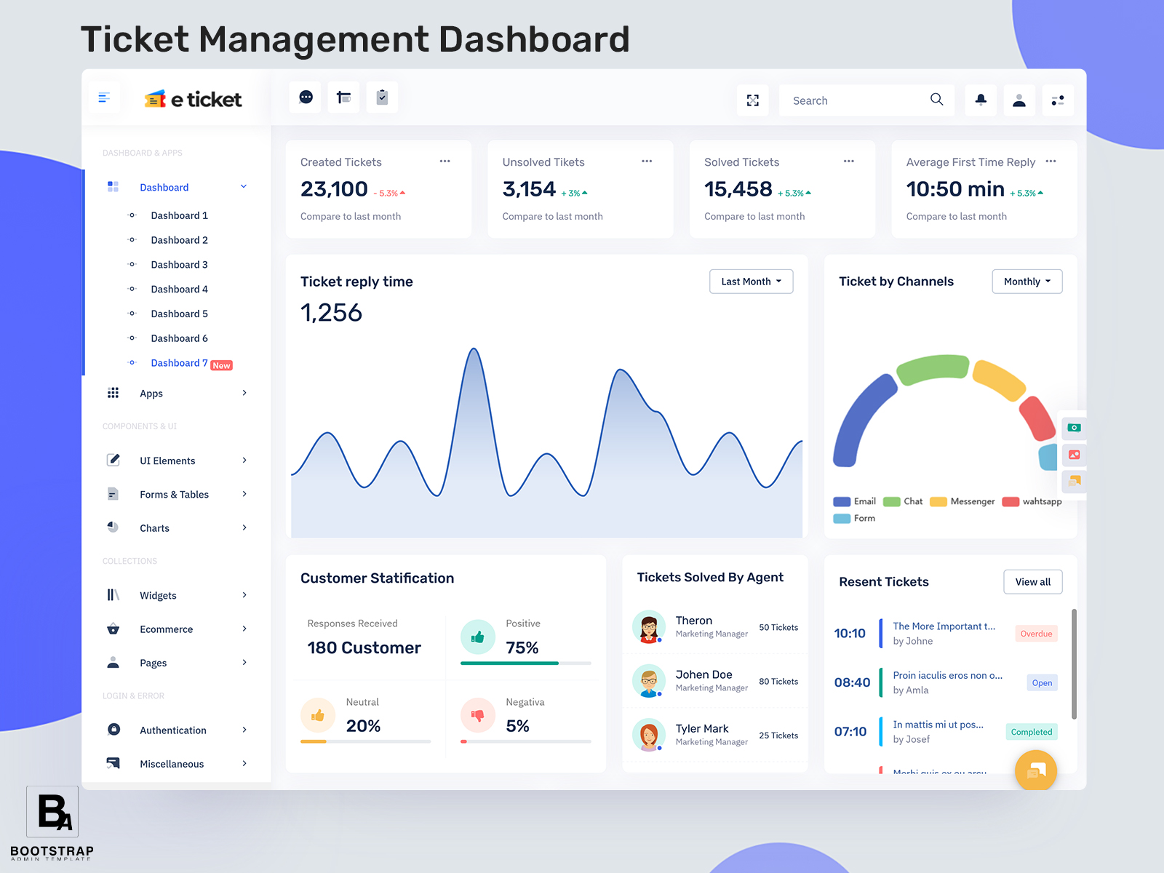Expand the Charts menu
This screenshot has width=1164, height=873.
(244, 527)
